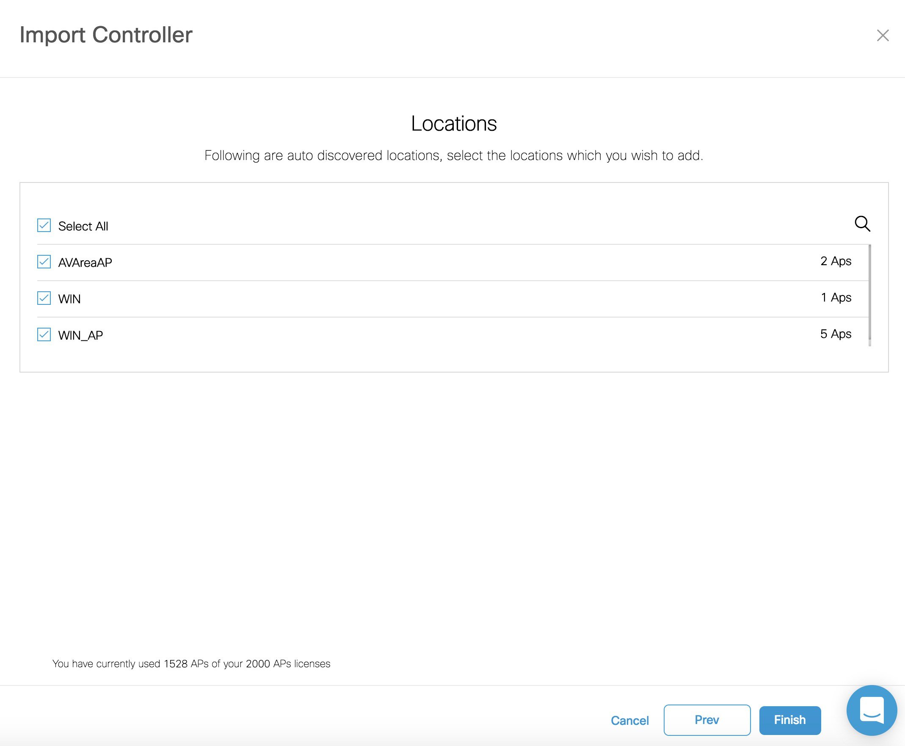Open the chat support bubble icon
Screen dimensions: 905x746
pyautogui.click(x=872, y=710)
